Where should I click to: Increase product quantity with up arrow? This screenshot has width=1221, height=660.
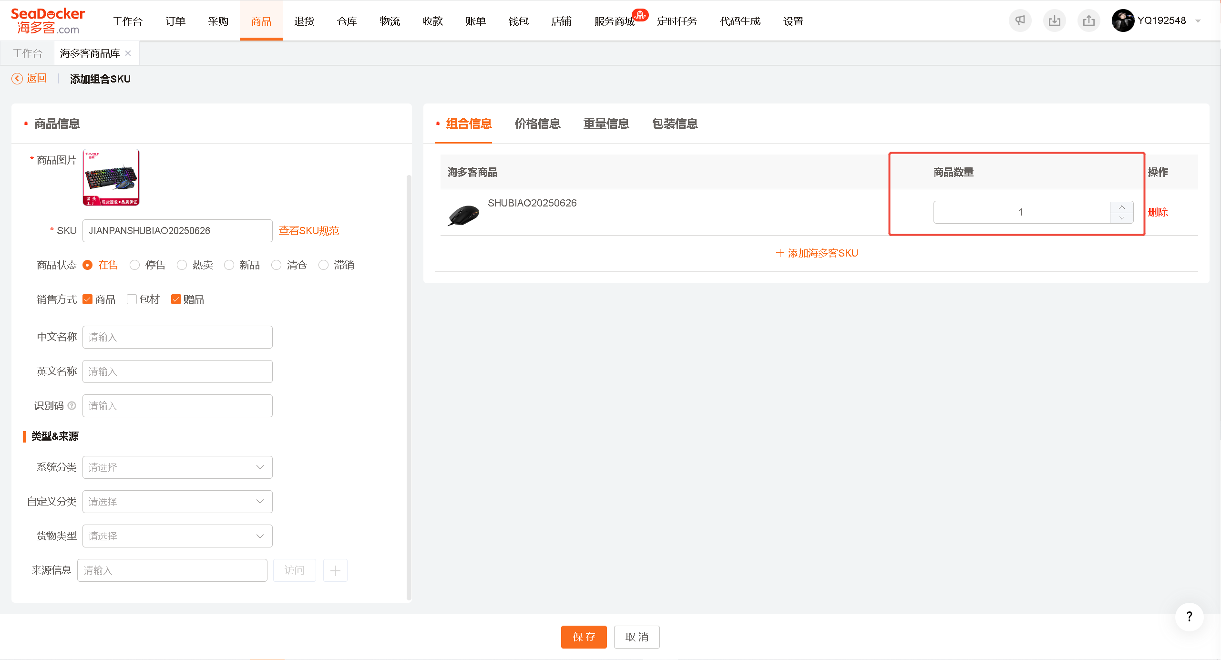tap(1122, 207)
